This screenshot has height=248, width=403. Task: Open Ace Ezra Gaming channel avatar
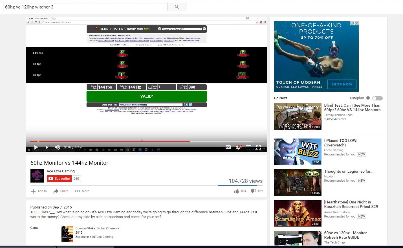[x=37, y=176]
